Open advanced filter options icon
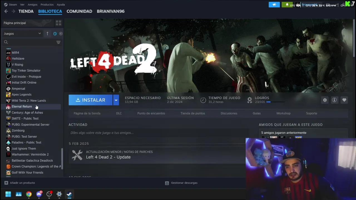Image resolution: width=356 pixels, height=200 pixels. point(58,42)
